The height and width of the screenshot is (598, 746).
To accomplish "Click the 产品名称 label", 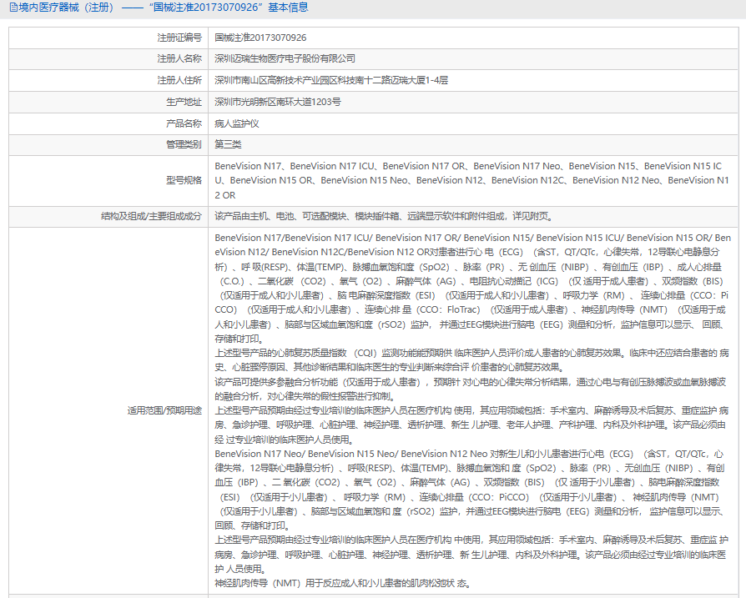I will coord(184,123).
